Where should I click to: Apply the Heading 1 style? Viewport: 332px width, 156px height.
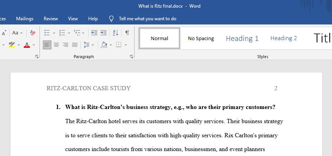point(242,38)
